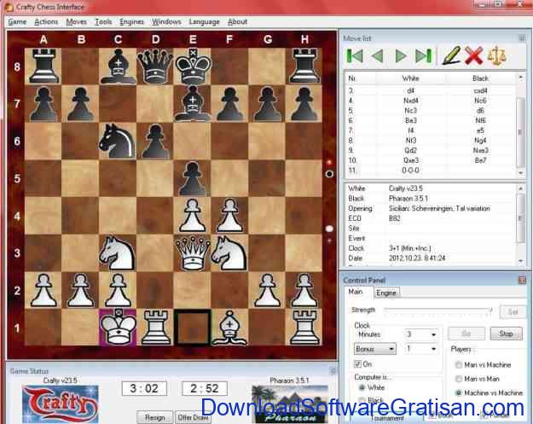Click the golden scales icon
533x424 pixels.
pos(496,55)
